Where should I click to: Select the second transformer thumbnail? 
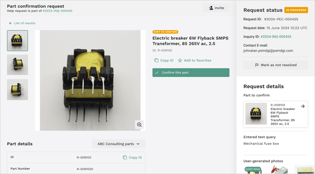click(x=17, y=65)
